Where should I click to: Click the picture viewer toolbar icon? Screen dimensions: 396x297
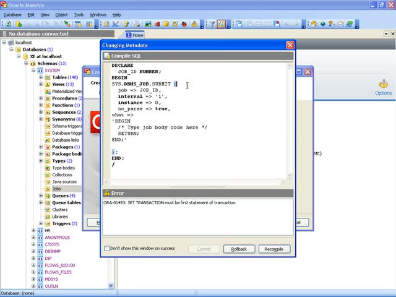click(x=148, y=24)
